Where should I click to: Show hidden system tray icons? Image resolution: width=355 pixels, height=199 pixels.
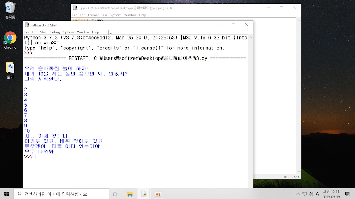298,194
